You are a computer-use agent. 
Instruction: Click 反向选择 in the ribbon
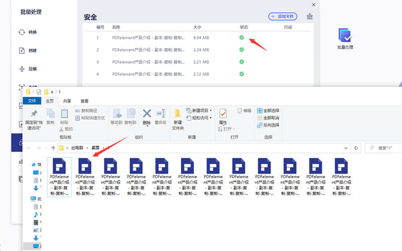[268, 125]
